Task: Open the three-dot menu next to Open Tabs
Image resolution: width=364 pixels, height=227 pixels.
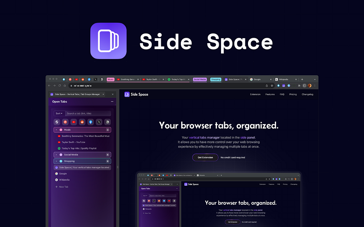Action: tap(111, 102)
